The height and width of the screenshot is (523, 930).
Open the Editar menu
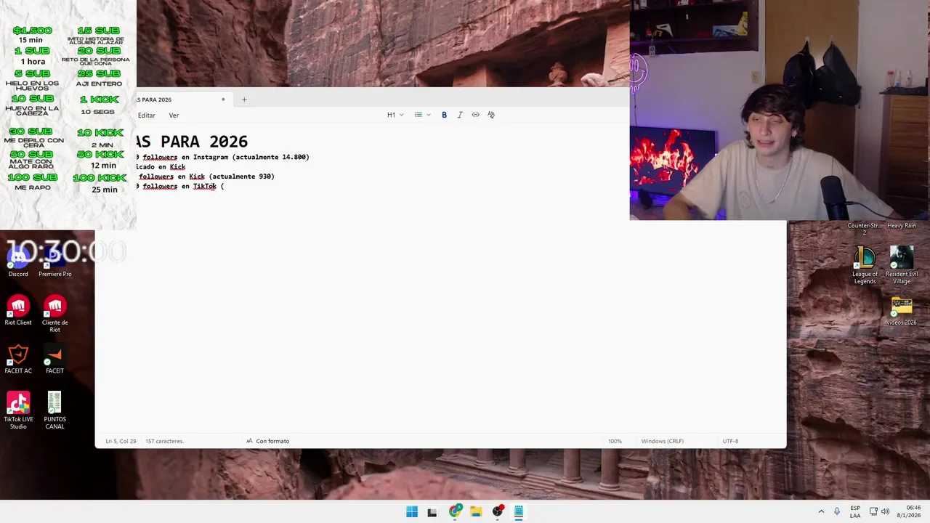147,115
